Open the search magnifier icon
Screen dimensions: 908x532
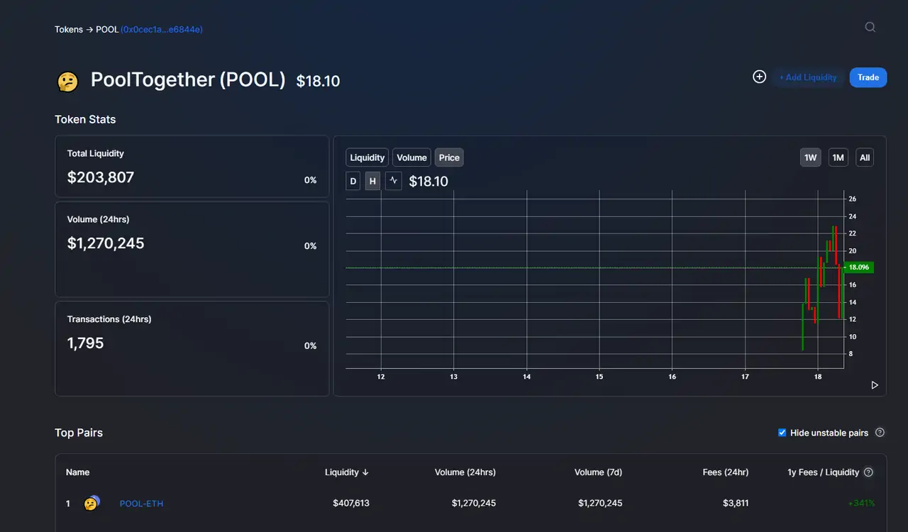(x=870, y=28)
